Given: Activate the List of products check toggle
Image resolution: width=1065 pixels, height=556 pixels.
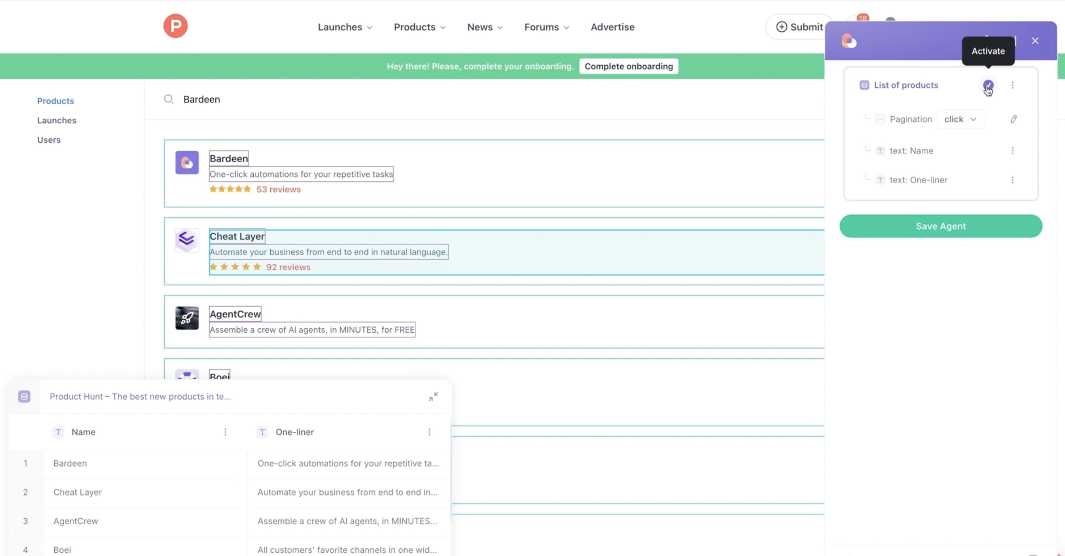Looking at the screenshot, I should pos(988,86).
